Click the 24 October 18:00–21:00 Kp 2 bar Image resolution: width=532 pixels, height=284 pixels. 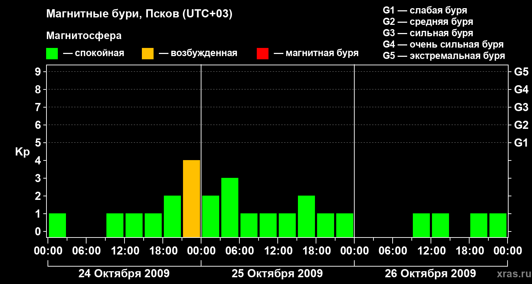[x=172, y=216]
